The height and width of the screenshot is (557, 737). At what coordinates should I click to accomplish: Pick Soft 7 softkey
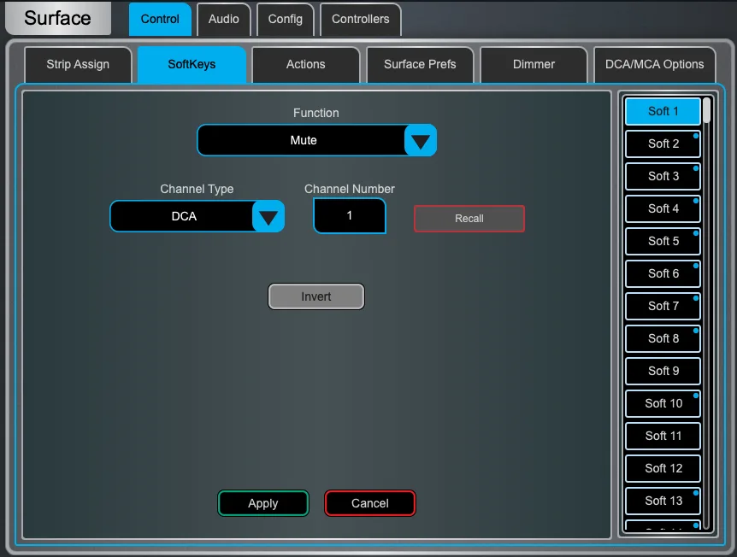click(x=663, y=306)
